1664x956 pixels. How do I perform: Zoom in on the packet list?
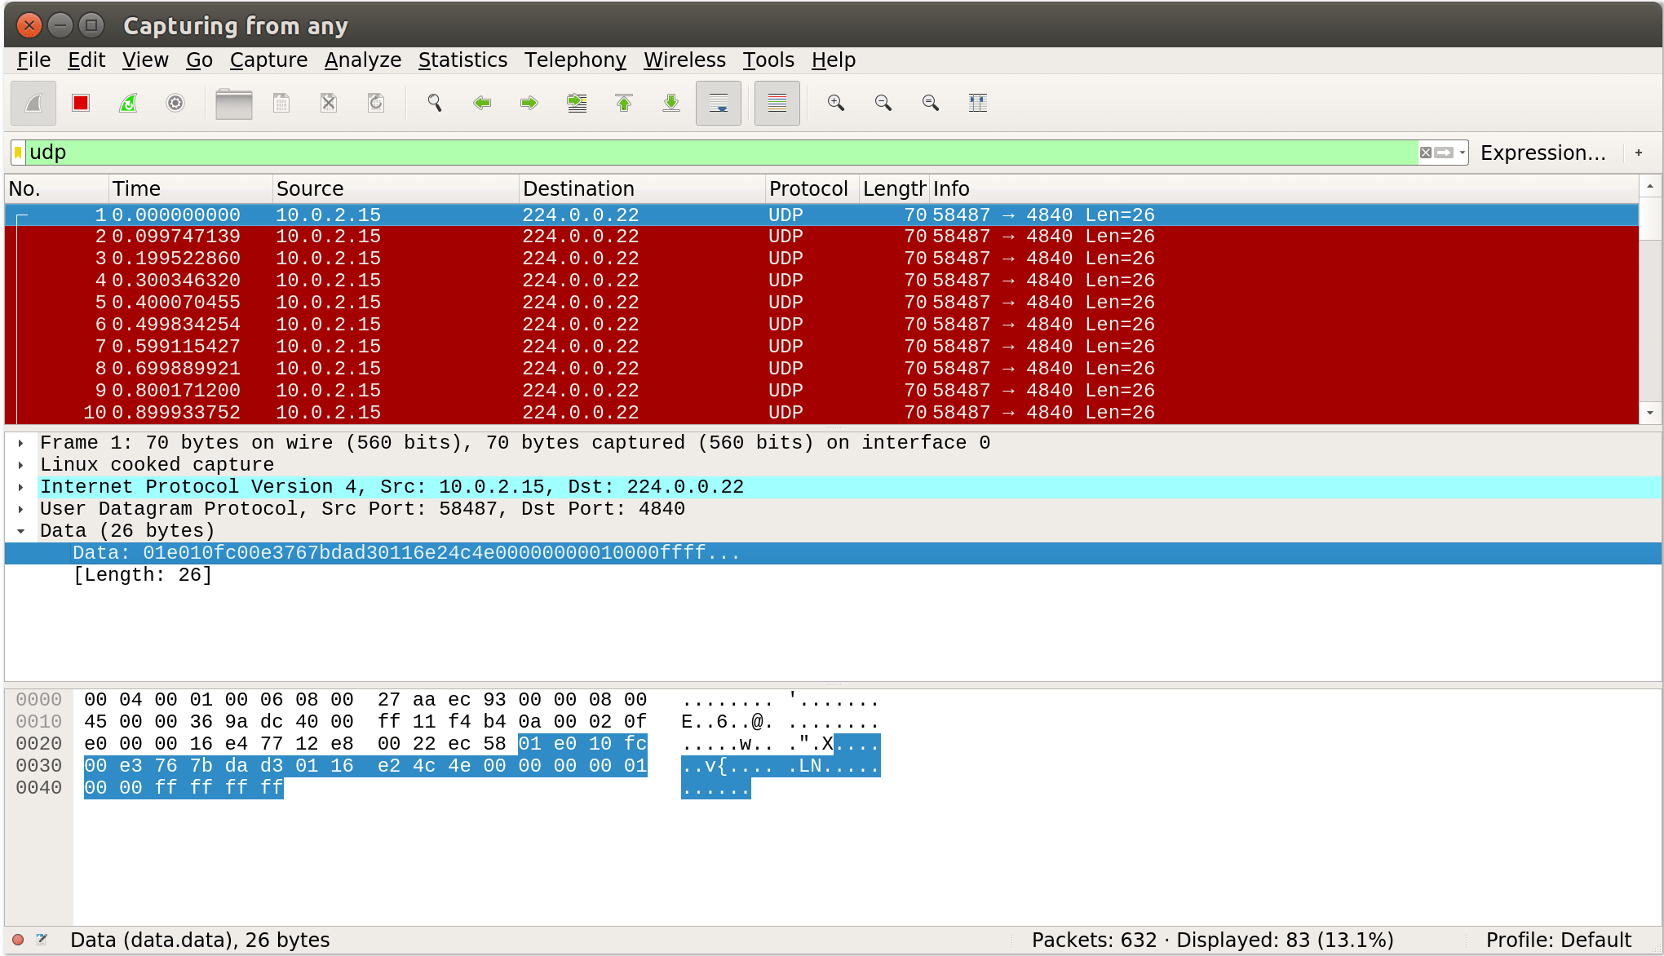coord(834,103)
